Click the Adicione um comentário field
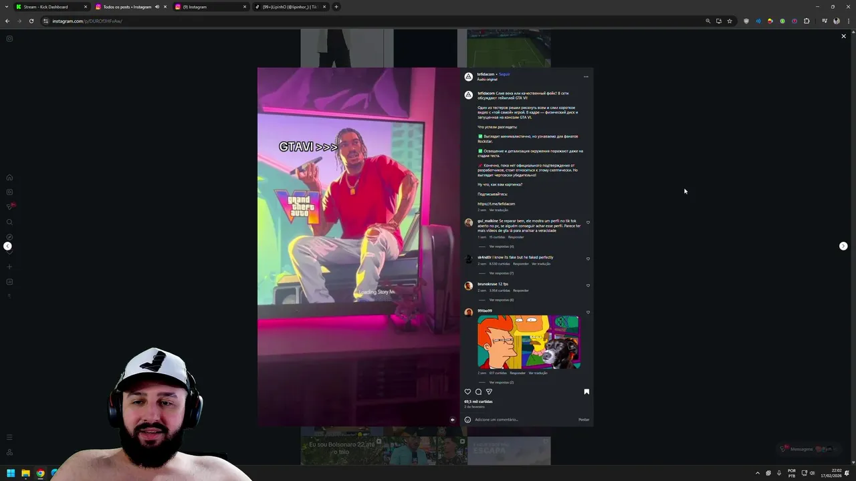Image resolution: width=856 pixels, height=481 pixels. [525, 420]
